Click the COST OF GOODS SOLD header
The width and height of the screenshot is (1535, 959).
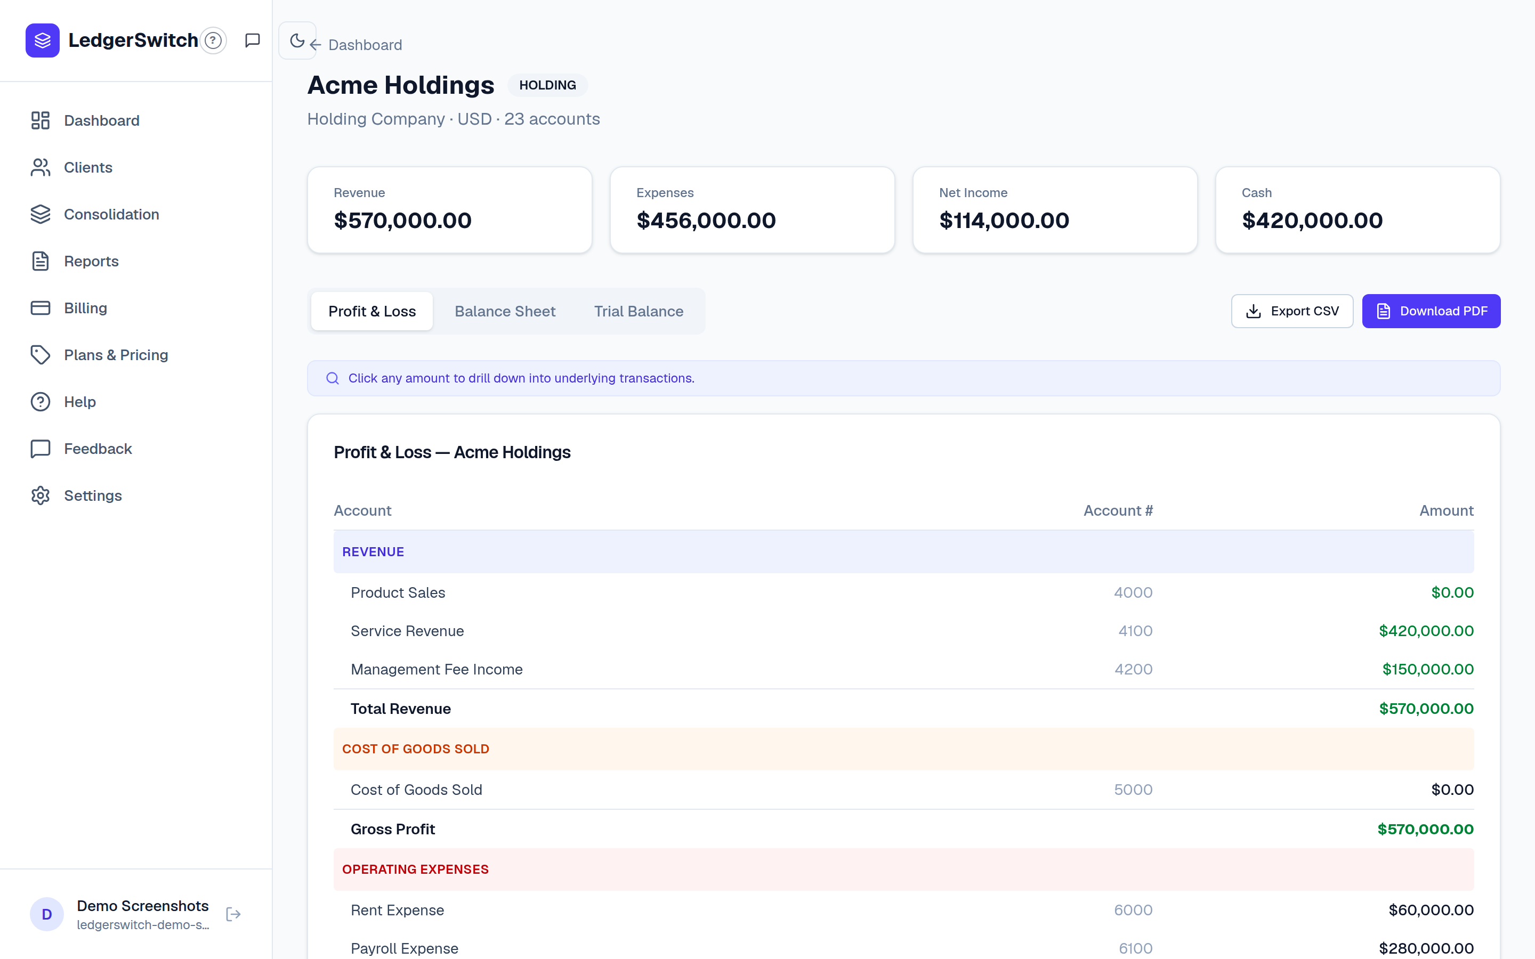pyautogui.click(x=903, y=749)
